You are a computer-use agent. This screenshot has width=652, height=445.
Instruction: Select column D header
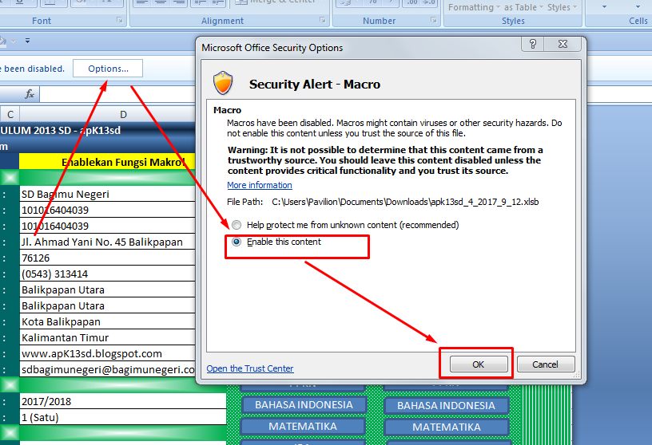tap(123, 115)
